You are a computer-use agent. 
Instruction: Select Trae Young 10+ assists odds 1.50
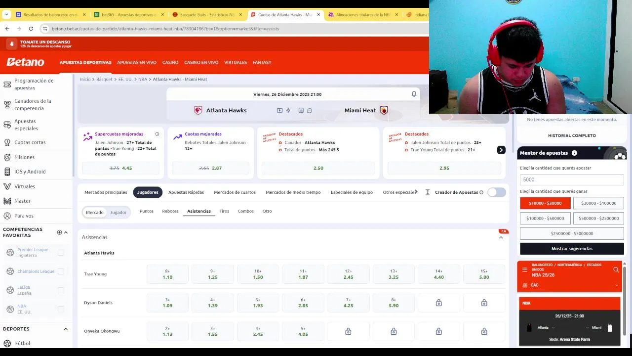coord(258,274)
